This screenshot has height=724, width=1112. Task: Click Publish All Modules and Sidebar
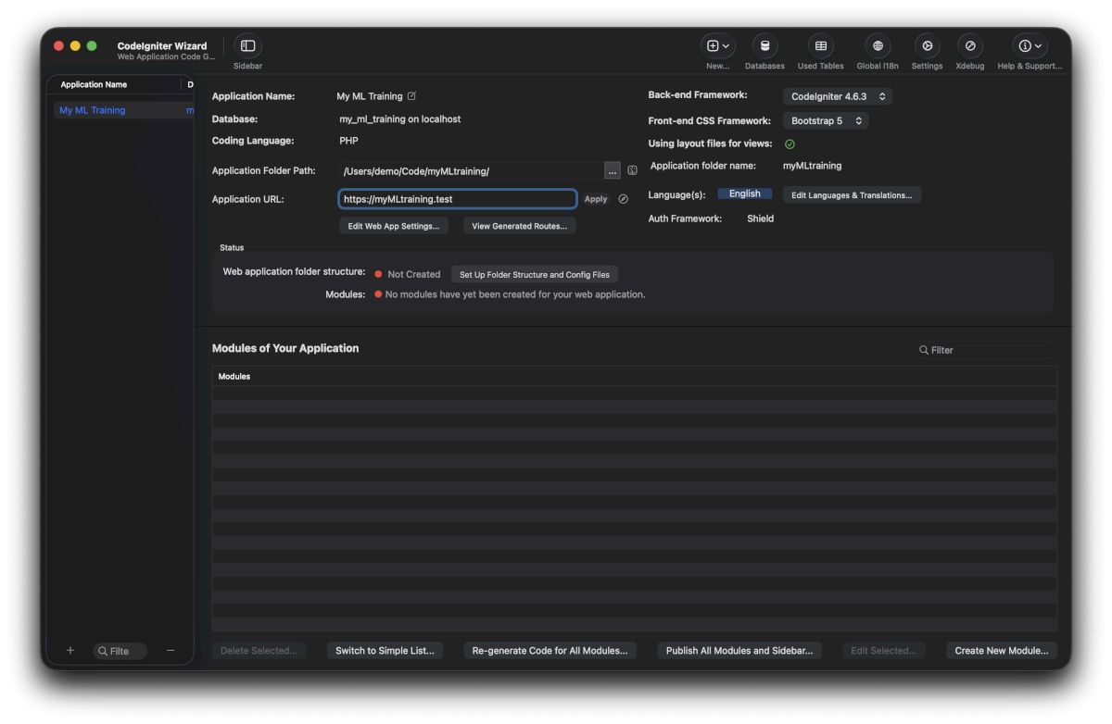[739, 651]
